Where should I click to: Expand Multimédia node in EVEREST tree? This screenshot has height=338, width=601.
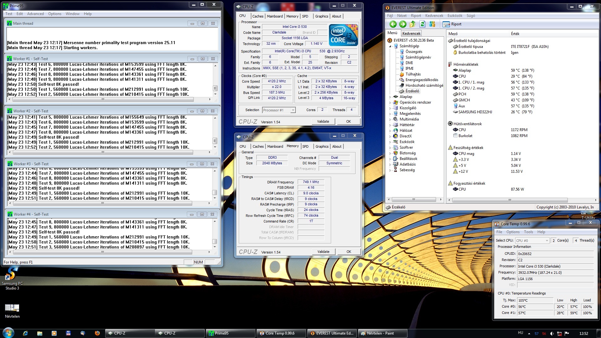coord(390,120)
